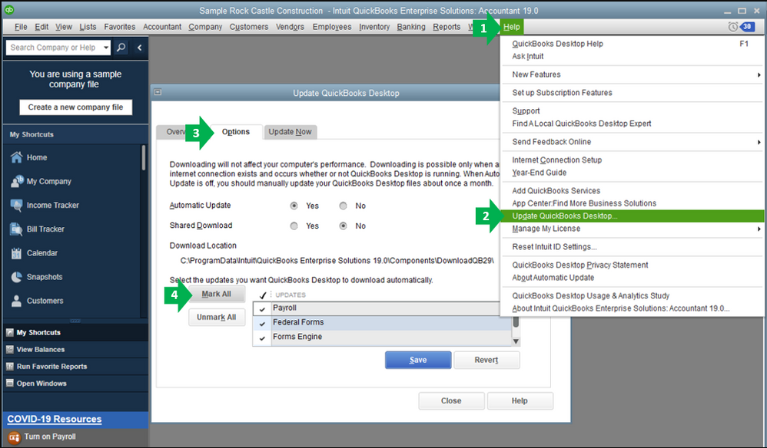Toggle the Forms Engine update checkmark
Viewport: 767px width, 448px height.
point(263,338)
